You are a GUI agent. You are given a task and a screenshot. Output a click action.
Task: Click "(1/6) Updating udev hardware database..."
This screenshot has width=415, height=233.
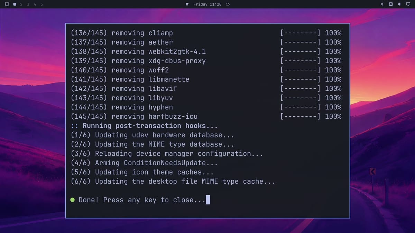point(153,135)
